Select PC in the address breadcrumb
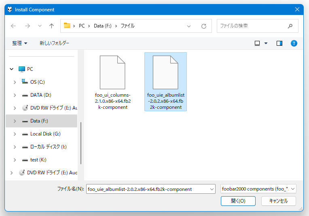The width and height of the screenshot is (309, 216). [82, 26]
